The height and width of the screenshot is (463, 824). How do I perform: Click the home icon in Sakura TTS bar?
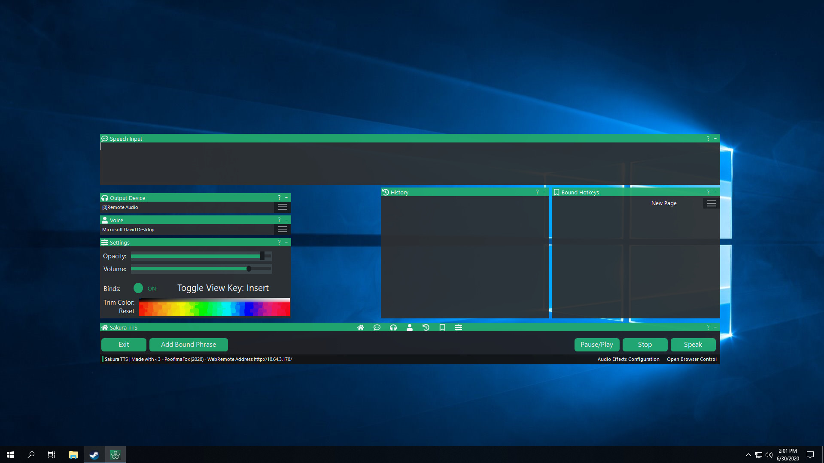pyautogui.click(x=361, y=327)
